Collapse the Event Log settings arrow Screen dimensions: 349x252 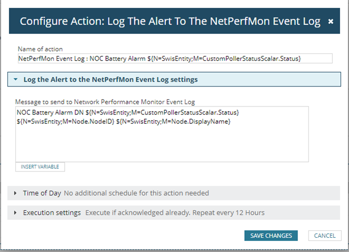tap(16, 80)
